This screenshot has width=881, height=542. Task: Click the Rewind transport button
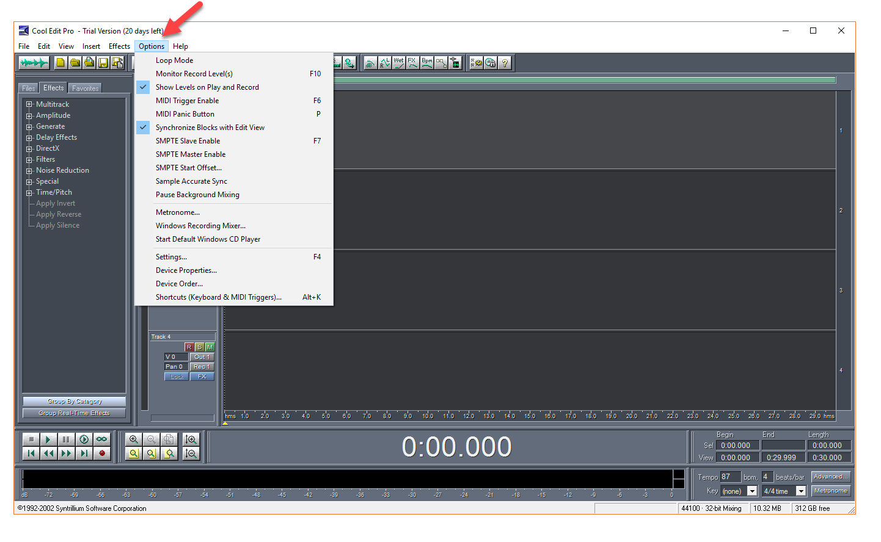[x=48, y=453]
